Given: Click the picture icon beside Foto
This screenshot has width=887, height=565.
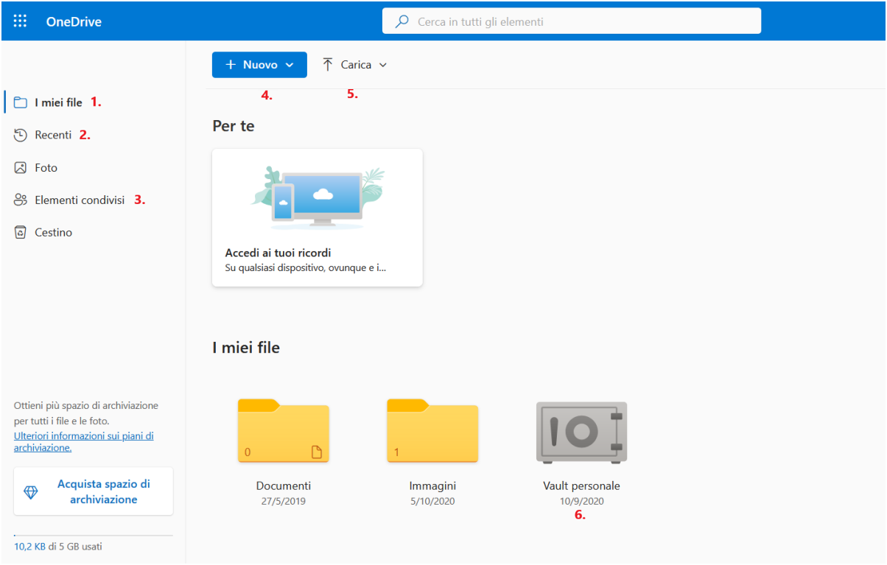Looking at the screenshot, I should coord(21,167).
